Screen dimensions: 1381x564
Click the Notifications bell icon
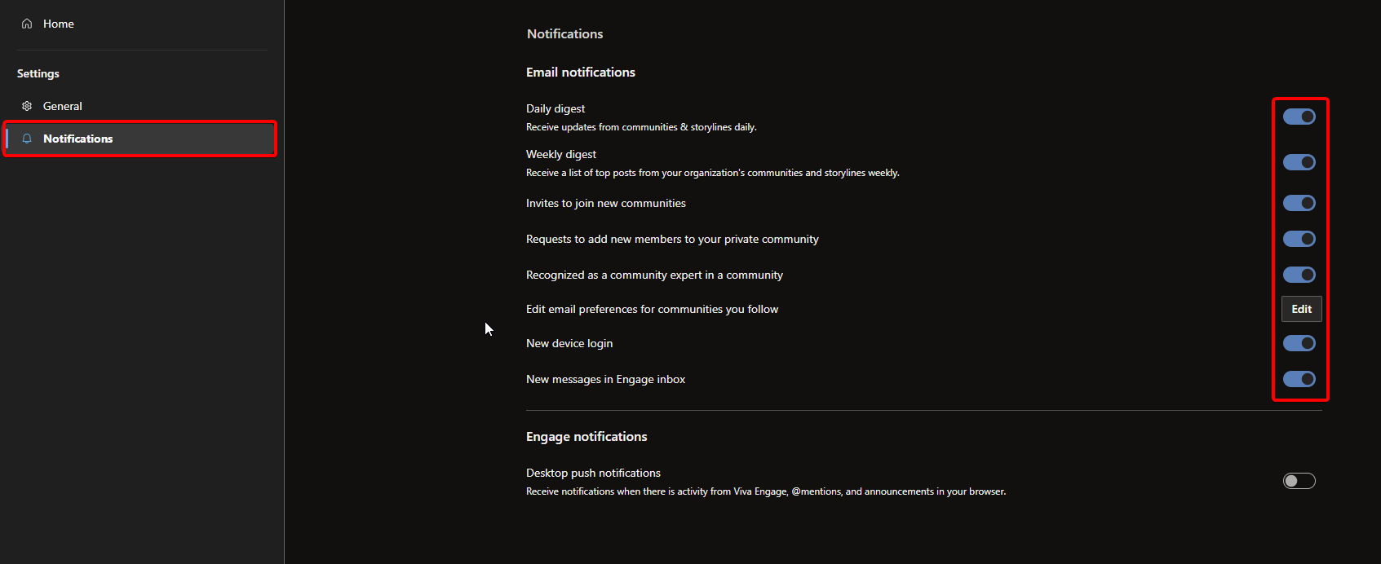coord(27,139)
